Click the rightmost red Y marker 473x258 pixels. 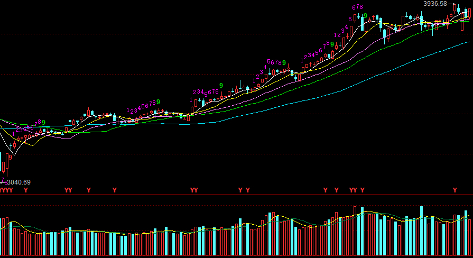[455, 190]
